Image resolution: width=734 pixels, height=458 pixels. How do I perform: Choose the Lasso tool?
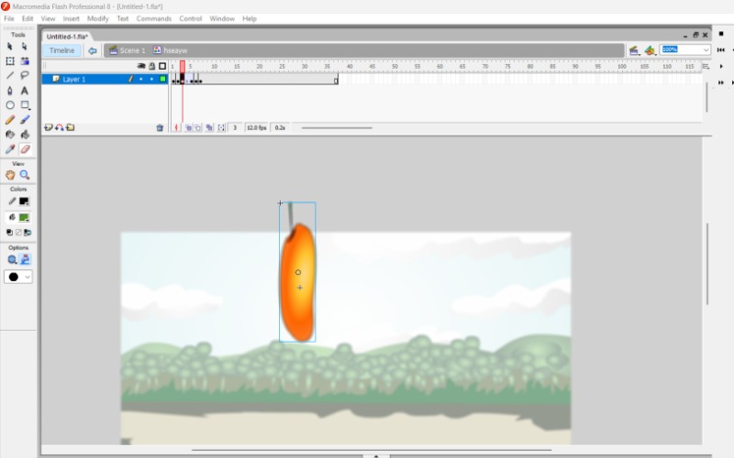click(x=25, y=76)
